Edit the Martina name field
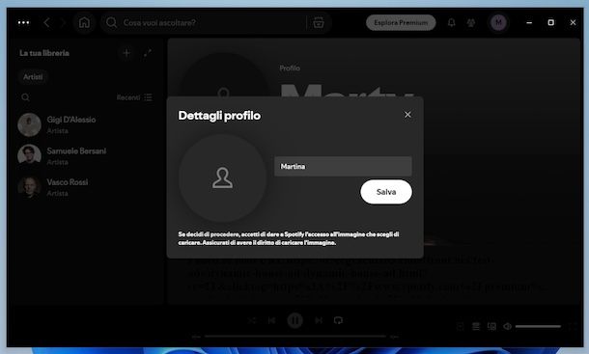 click(x=343, y=166)
